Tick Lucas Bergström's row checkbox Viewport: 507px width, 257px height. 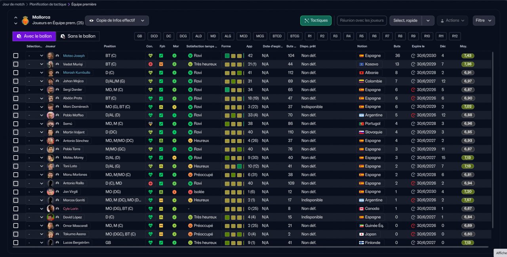[x=16, y=243]
